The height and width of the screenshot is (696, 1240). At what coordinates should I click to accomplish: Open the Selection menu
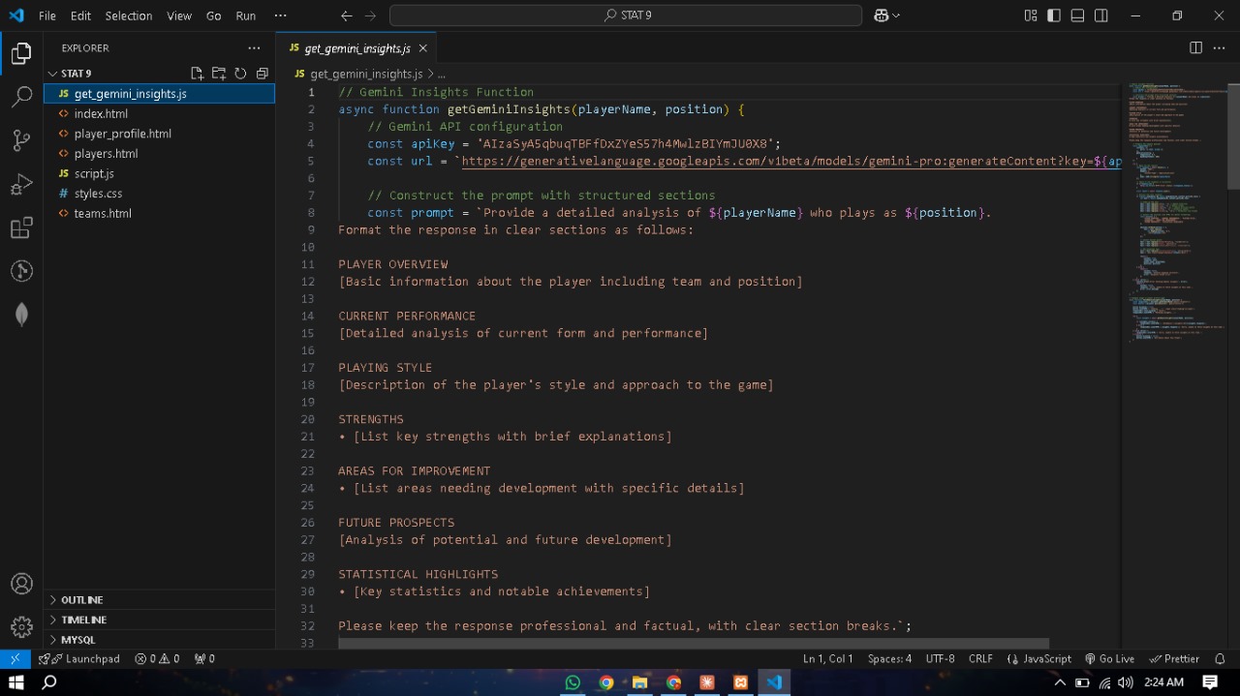click(x=129, y=15)
